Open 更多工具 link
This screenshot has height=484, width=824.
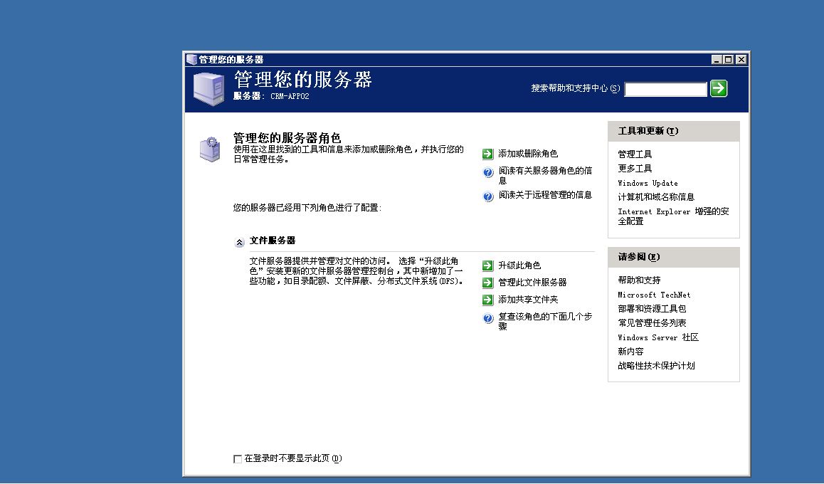(x=635, y=168)
